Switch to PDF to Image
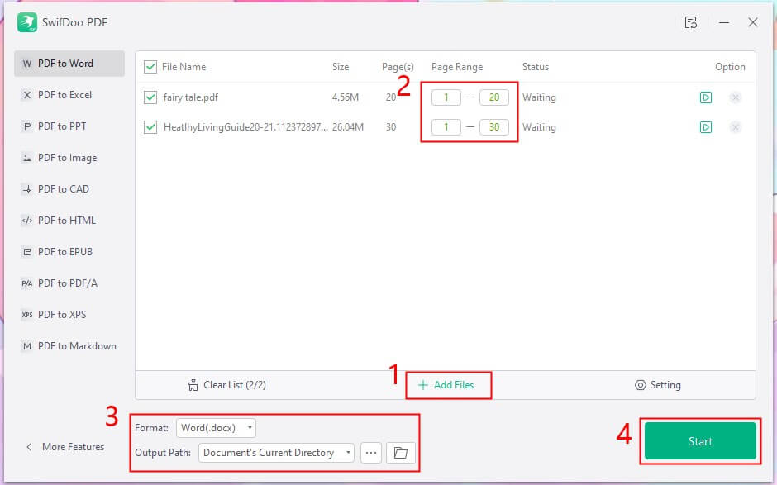The width and height of the screenshot is (777, 485). click(69, 158)
